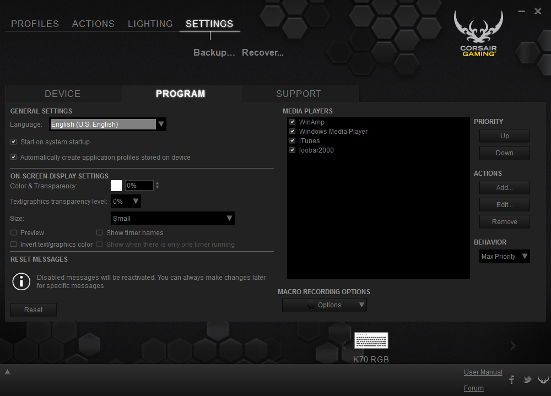The width and height of the screenshot is (551, 396).
Task: Uncheck the iTunes media player
Action: click(293, 140)
